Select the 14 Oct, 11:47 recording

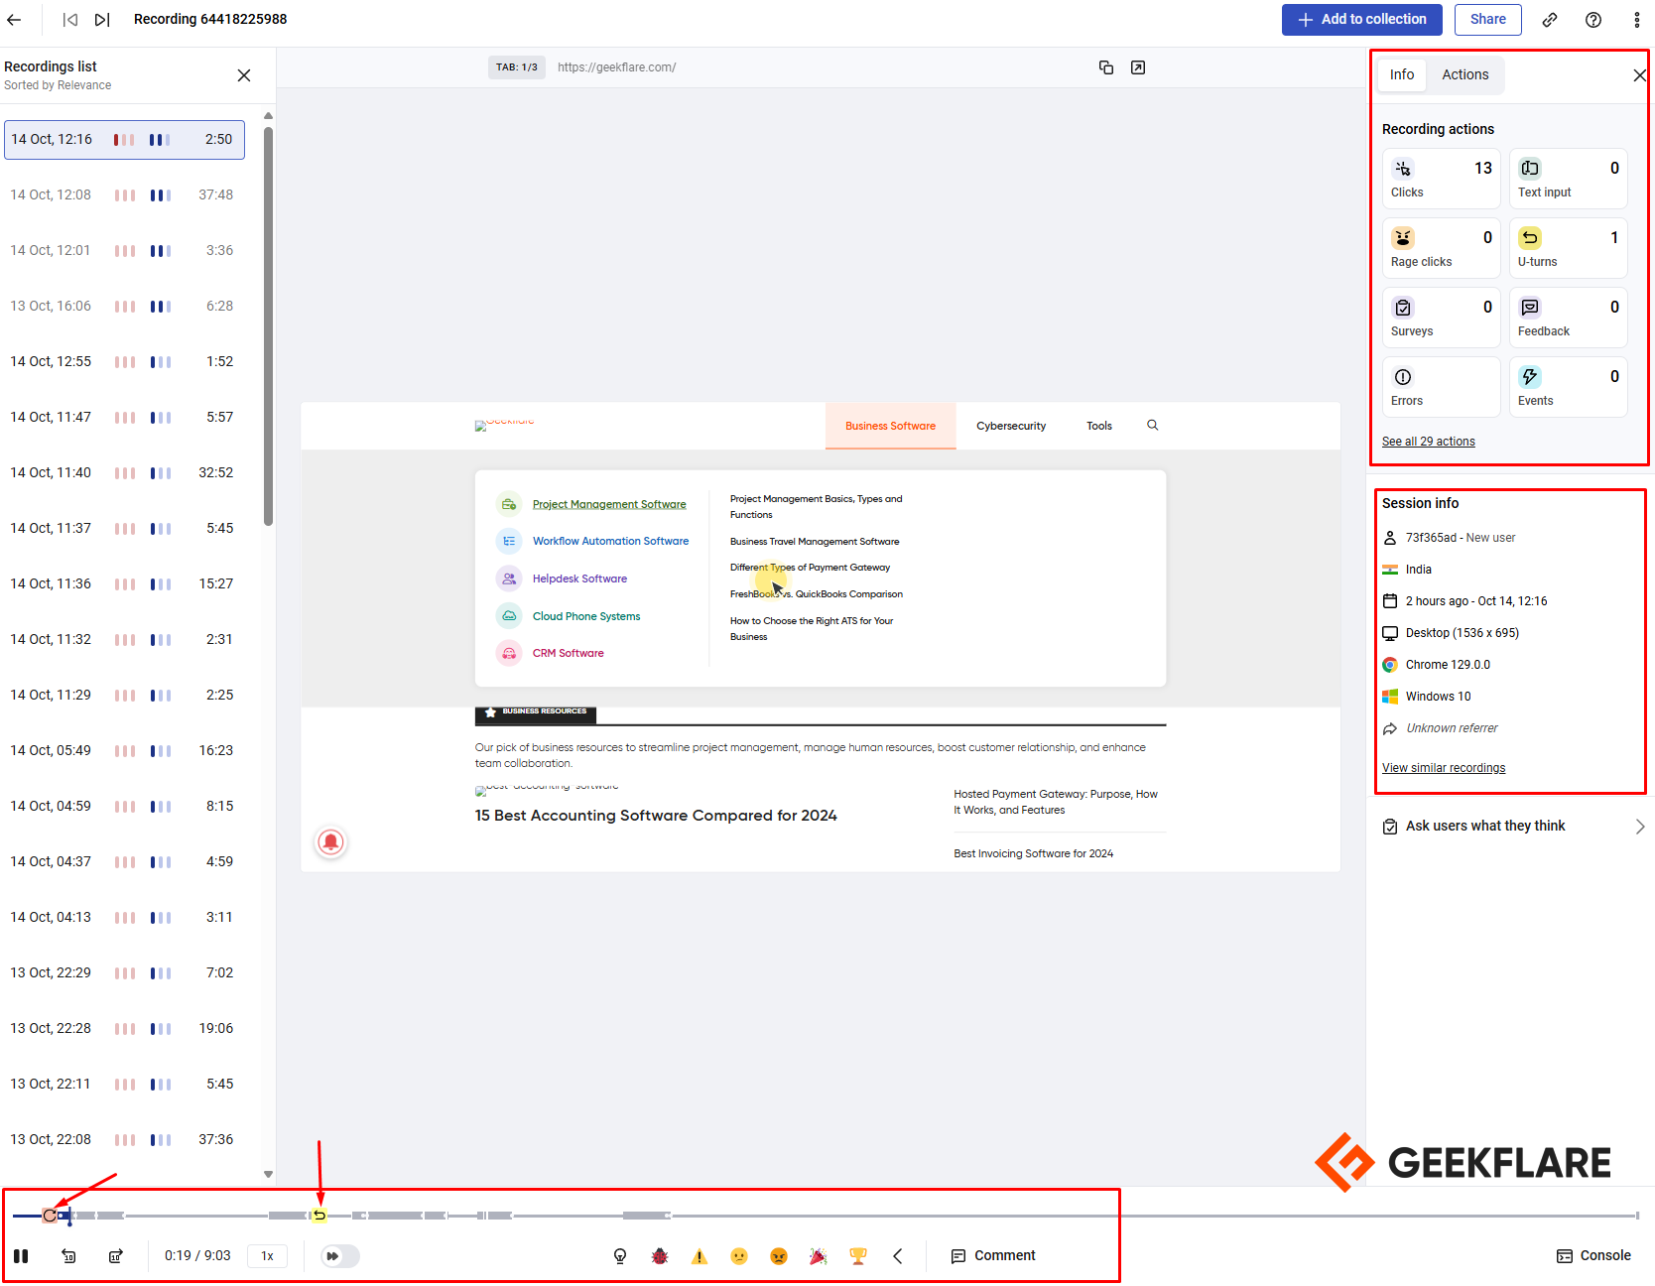click(125, 417)
